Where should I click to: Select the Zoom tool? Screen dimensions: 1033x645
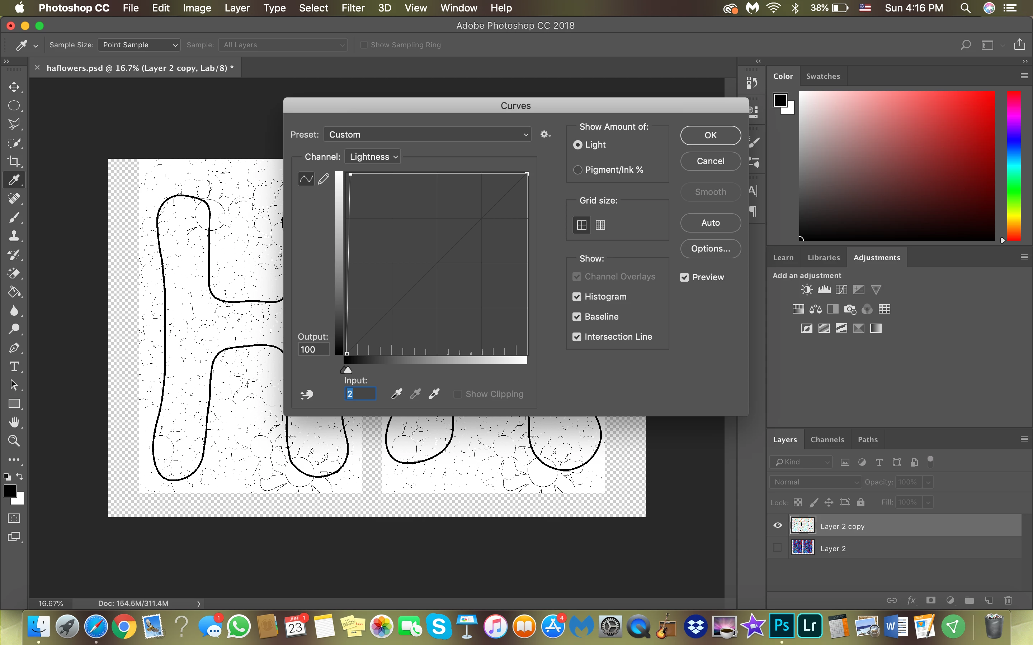pos(14,441)
